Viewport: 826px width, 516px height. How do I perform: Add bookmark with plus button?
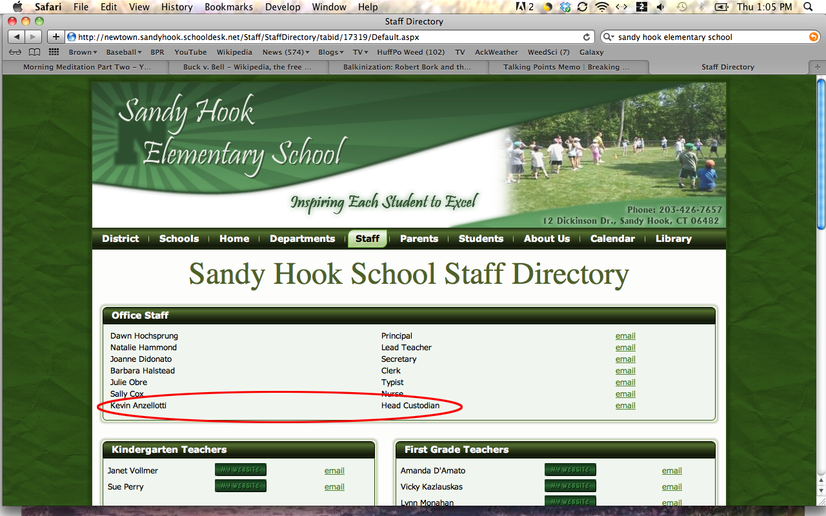click(x=56, y=37)
